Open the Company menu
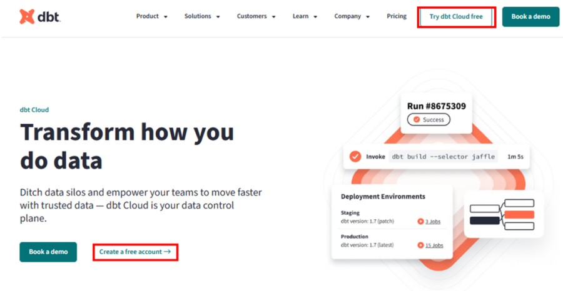This screenshot has height=291, width=563. tap(352, 16)
